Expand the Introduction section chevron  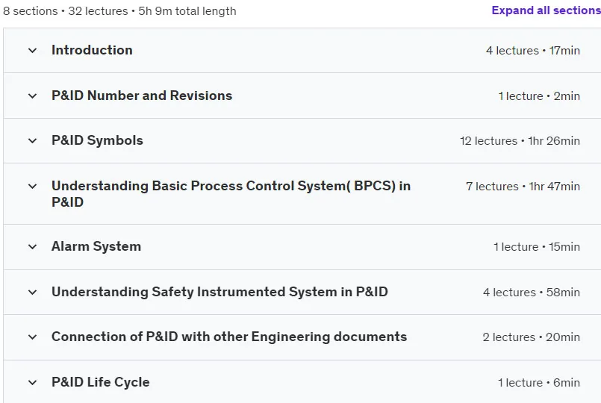pos(33,51)
